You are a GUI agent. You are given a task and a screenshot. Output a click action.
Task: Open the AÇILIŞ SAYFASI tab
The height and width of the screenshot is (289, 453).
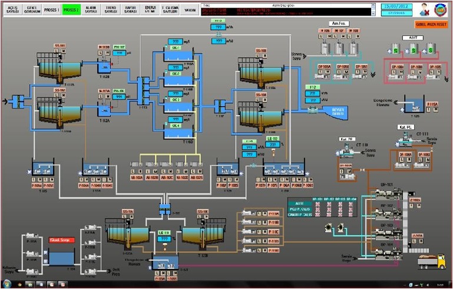[x=12, y=10]
